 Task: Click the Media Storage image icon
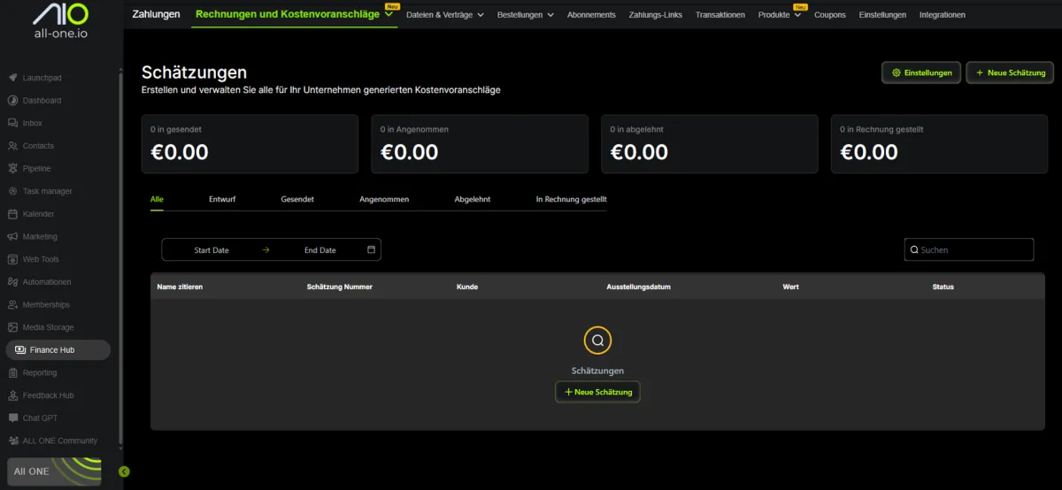pyautogui.click(x=13, y=327)
